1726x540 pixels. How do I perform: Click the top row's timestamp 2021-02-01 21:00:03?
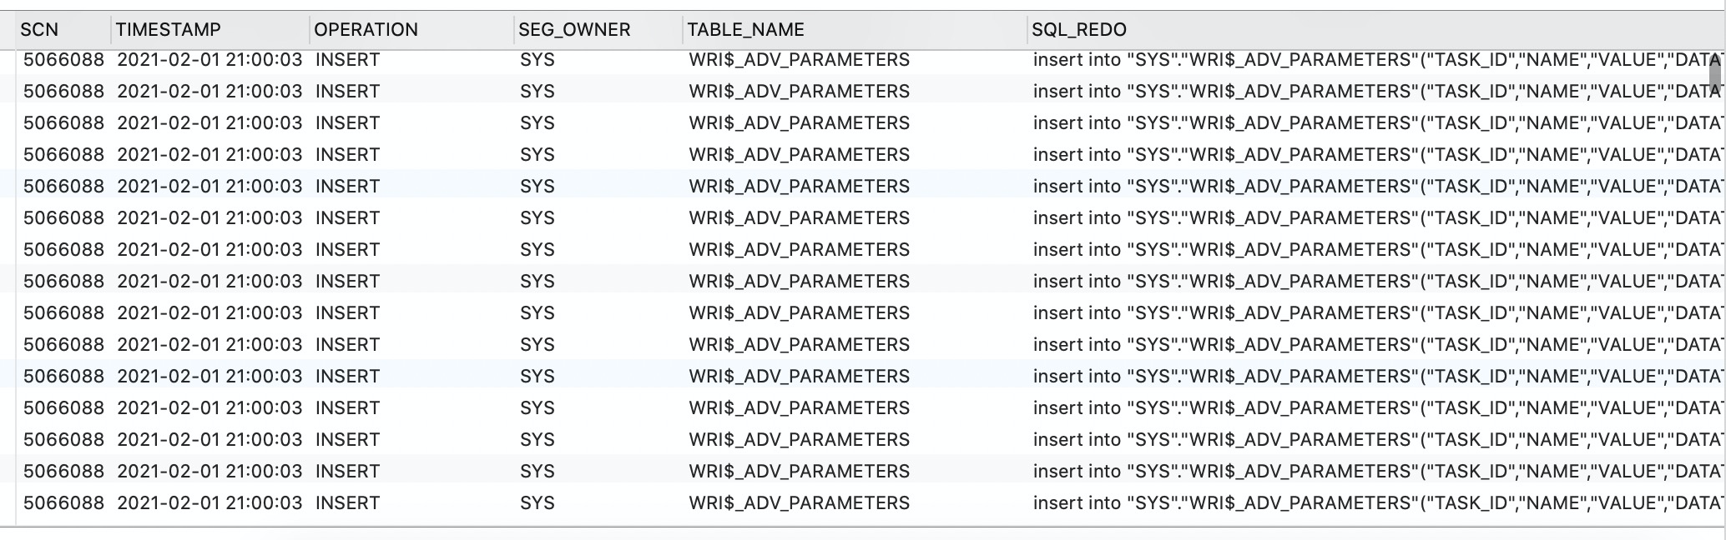[209, 60]
